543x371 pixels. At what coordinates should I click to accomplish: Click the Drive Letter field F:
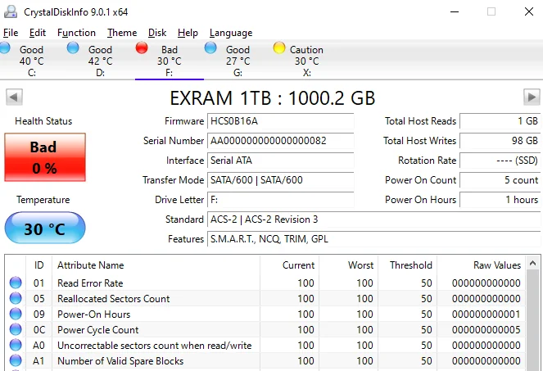click(x=280, y=200)
